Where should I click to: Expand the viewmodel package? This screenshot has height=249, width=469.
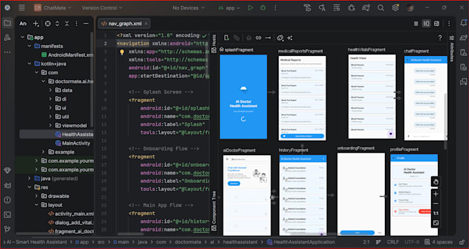tap(50, 126)
